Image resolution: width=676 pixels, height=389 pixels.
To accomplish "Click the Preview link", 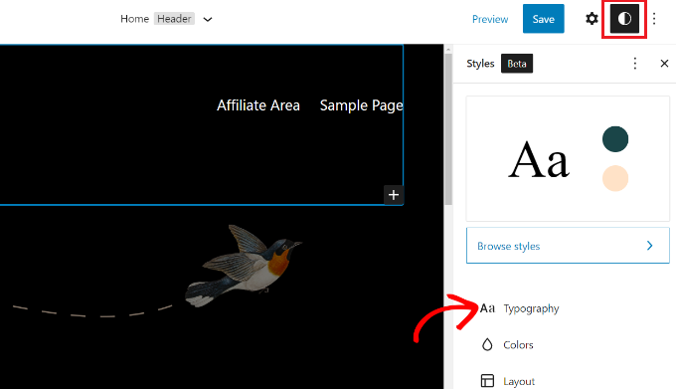I will click(x=490, y=19).
